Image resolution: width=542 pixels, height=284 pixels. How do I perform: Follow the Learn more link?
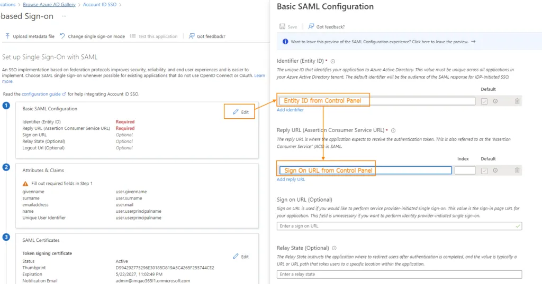(x=259, y=75)
